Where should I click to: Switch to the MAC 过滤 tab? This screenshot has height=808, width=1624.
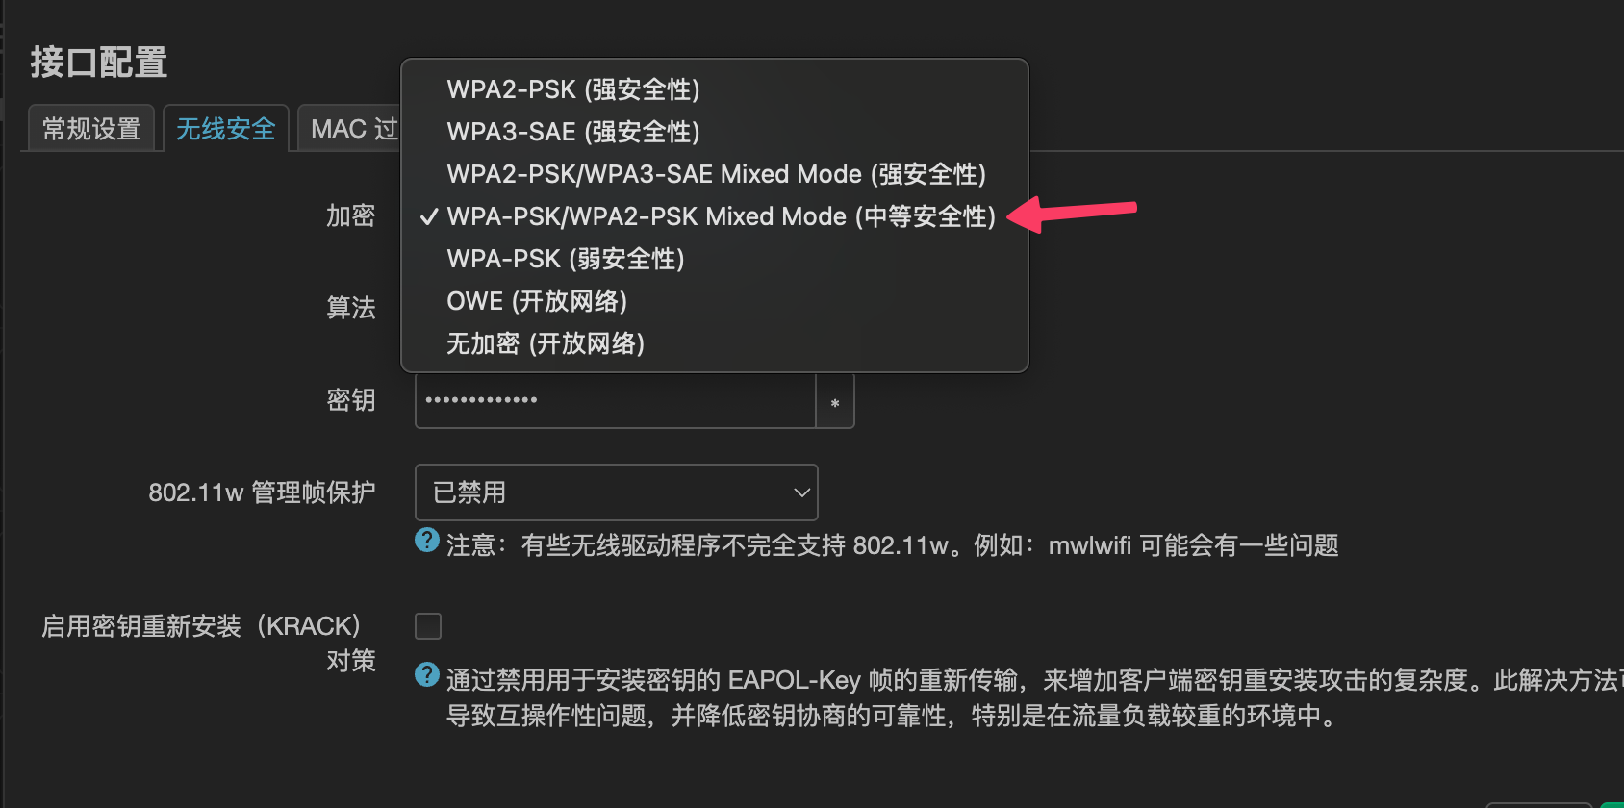pos(351,129)
